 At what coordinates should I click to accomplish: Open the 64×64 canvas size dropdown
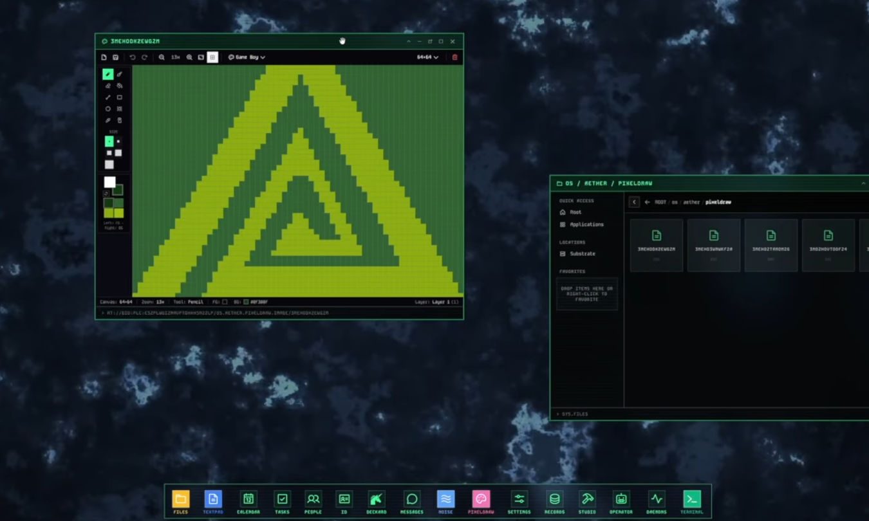pyautogui.click(x=428, y=57)
